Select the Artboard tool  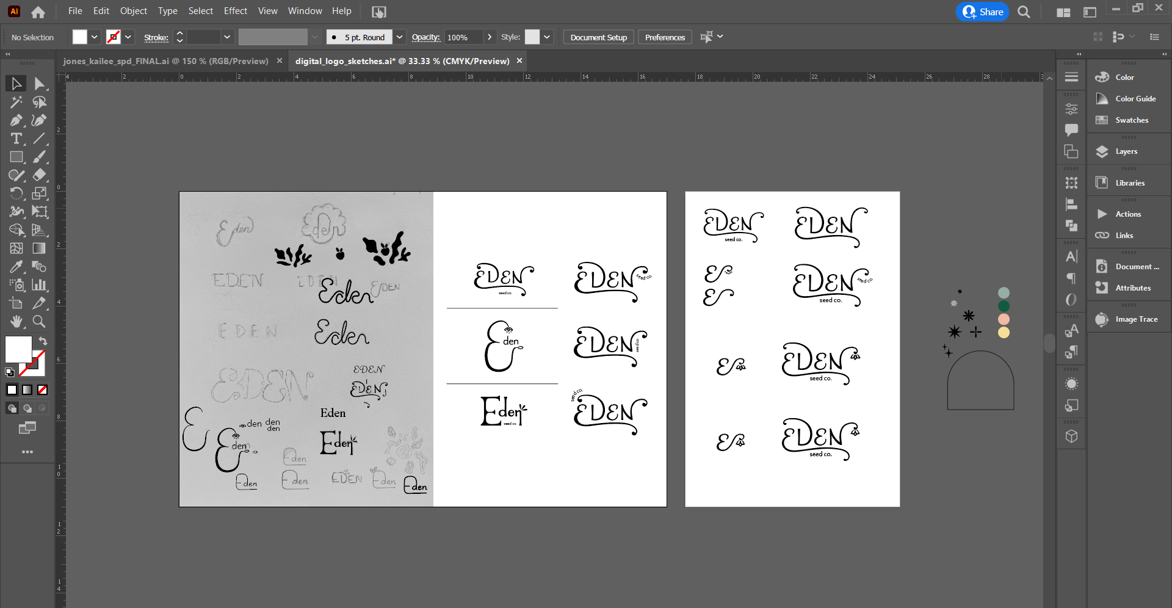point(16,303)
